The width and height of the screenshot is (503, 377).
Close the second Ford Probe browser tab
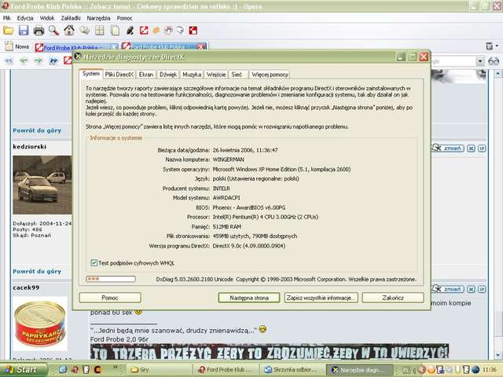pyautogui.click(x=202, y=47)
